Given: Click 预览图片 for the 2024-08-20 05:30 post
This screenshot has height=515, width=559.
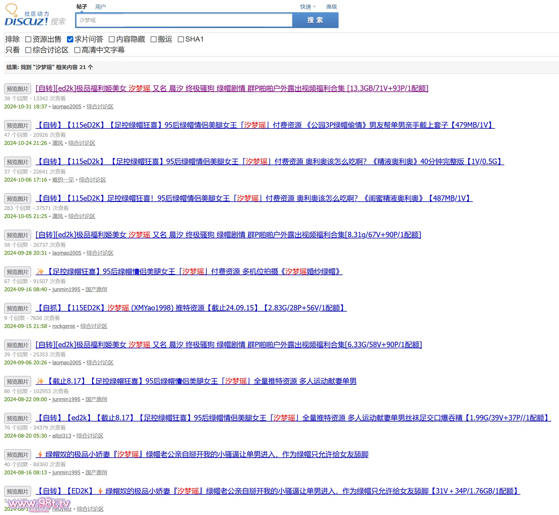Looking at the screenshot, I should click(18, 418).
